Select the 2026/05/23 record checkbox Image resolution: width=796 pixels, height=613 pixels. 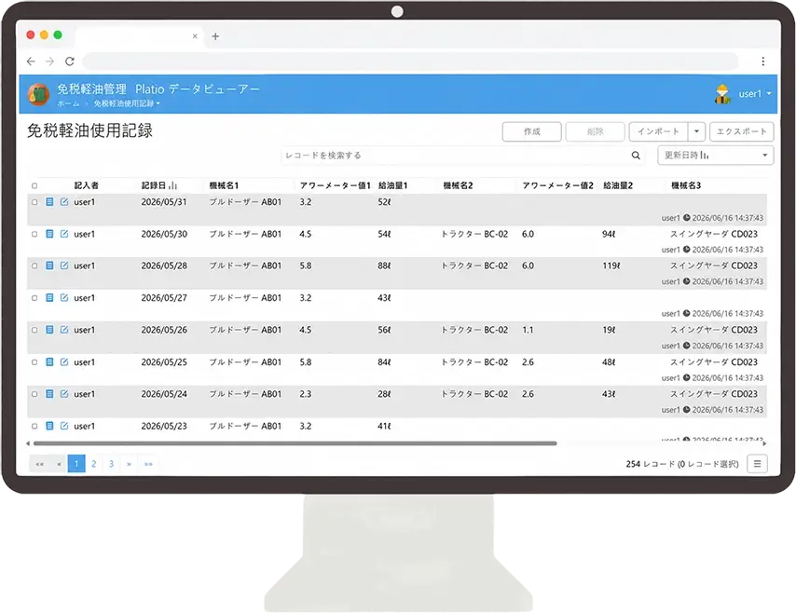point(34,427)
